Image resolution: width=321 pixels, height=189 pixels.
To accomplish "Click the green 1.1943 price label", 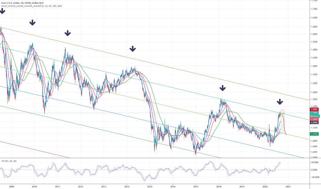I will coord(314,113).
